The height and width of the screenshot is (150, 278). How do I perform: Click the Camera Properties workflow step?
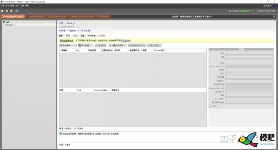click(36, 17)
